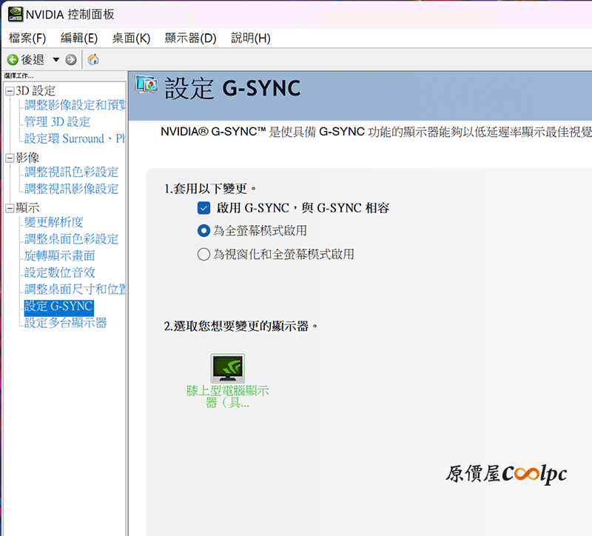Screen dimensions: 592x536
Task: Uncheck the 啟用 G-SYNC checkbox
Action: [204, 208]
